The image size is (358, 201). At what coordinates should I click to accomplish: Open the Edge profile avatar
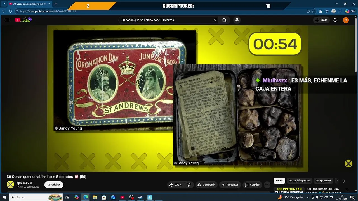333,11
